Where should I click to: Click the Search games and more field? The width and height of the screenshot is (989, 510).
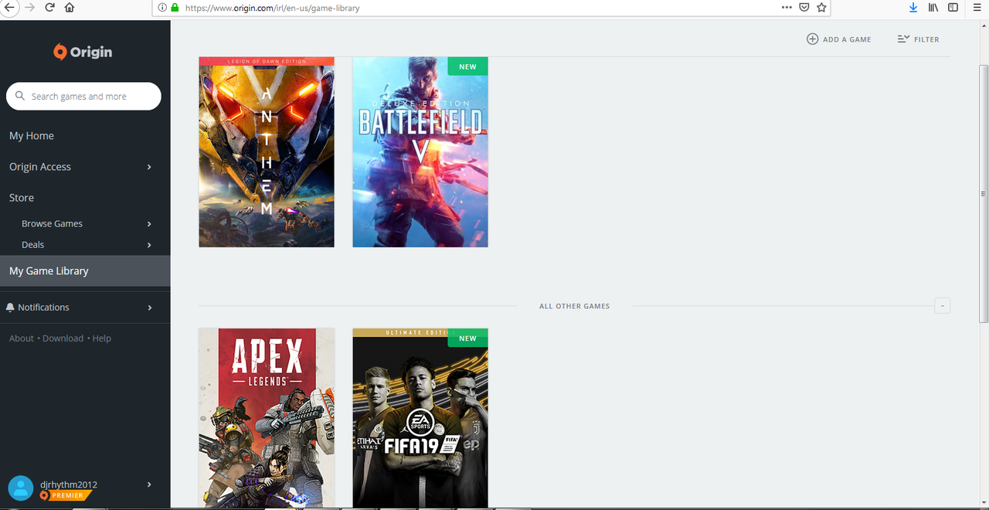[x=83, y=97]
